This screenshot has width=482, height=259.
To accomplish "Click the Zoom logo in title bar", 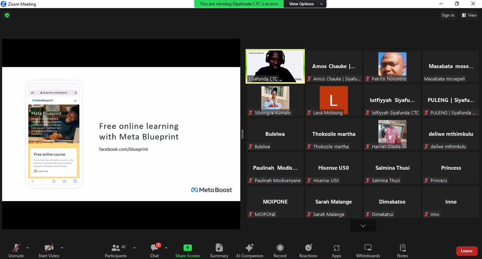I will [x=4, y=4].
